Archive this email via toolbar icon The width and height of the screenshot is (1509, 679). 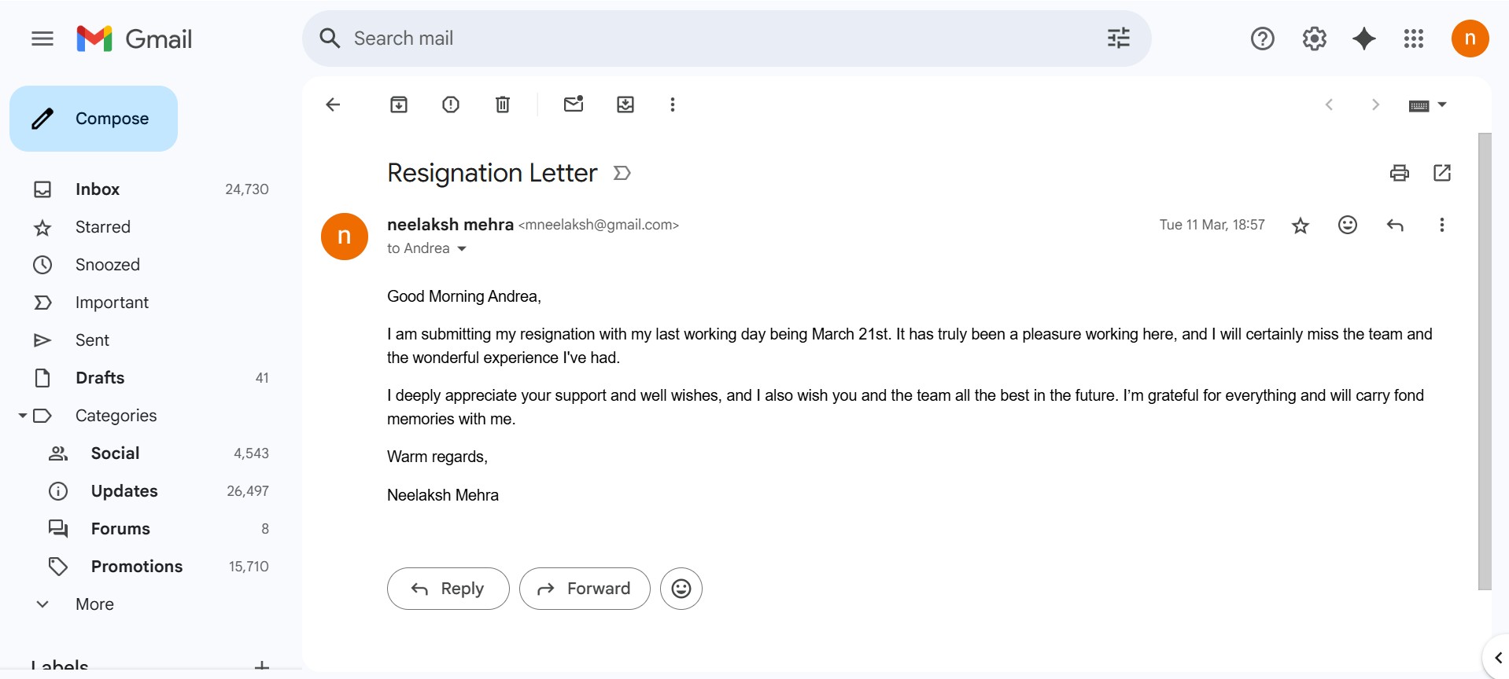pyautogui.click(x=399, y=105)
